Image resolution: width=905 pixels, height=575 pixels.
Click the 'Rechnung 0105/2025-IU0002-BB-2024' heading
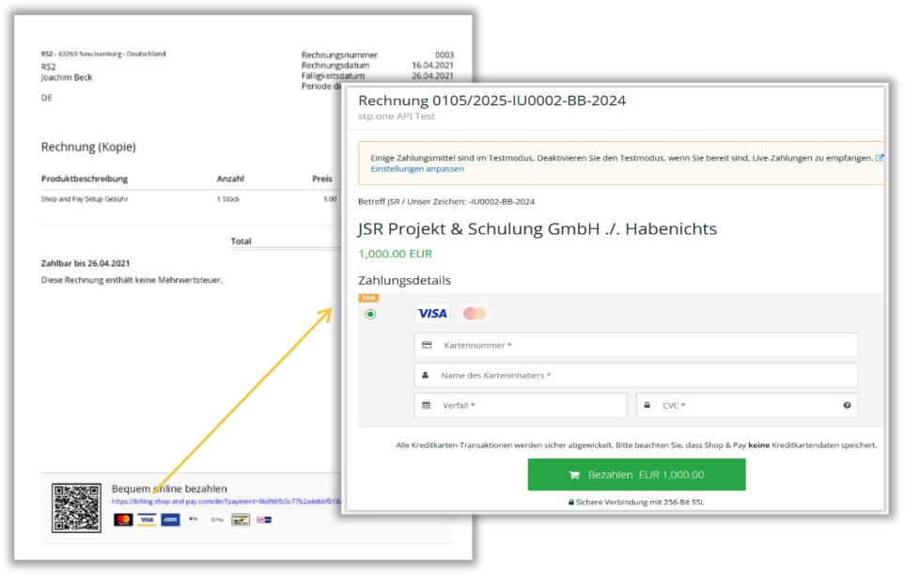point(492,101)
